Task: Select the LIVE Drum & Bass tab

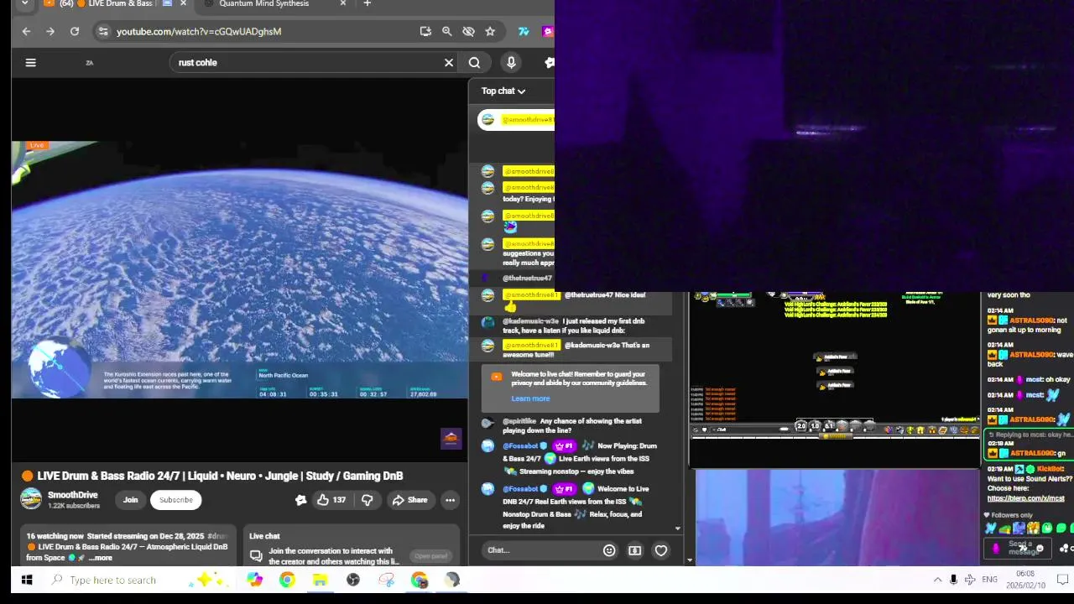Action: [x=120, y=4]
